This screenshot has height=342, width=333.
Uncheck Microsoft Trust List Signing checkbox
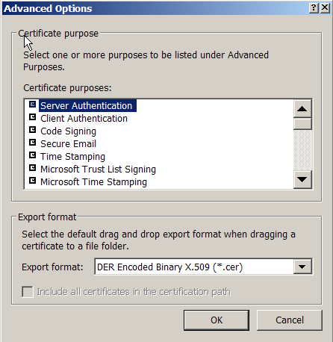click(x=33, y=168)
